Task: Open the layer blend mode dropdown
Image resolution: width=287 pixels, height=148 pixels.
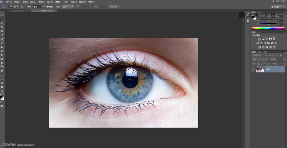Action: tap(260, 59)
